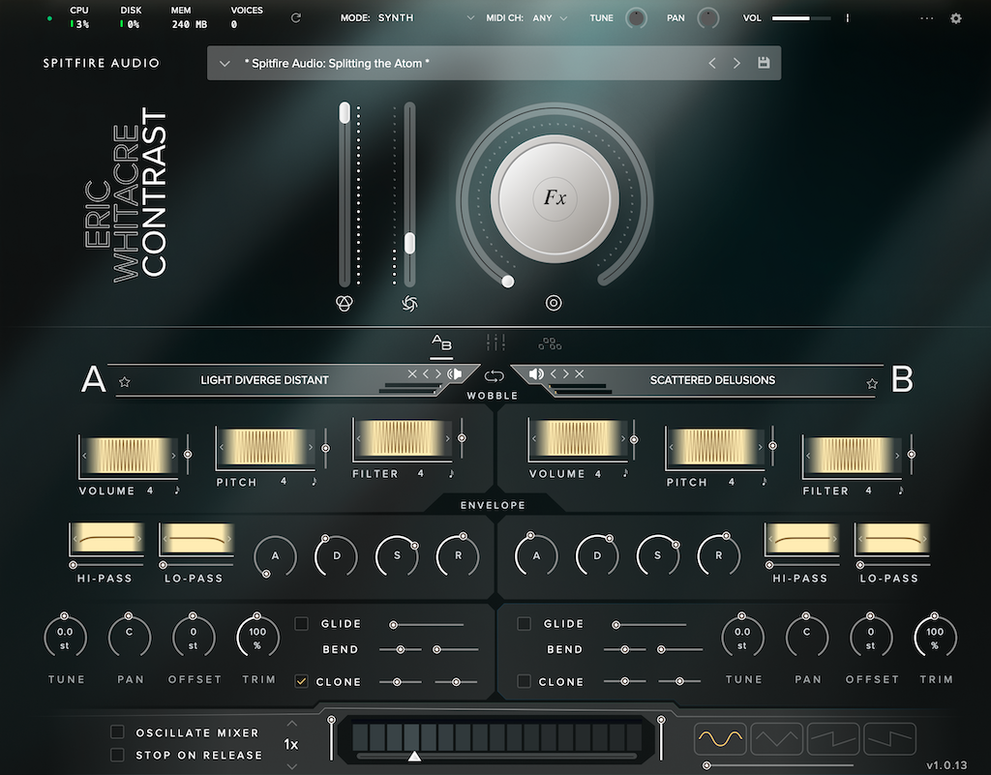Remove the sound from layer A
This screenshot has width=991, height=775.
coord(412,373)
